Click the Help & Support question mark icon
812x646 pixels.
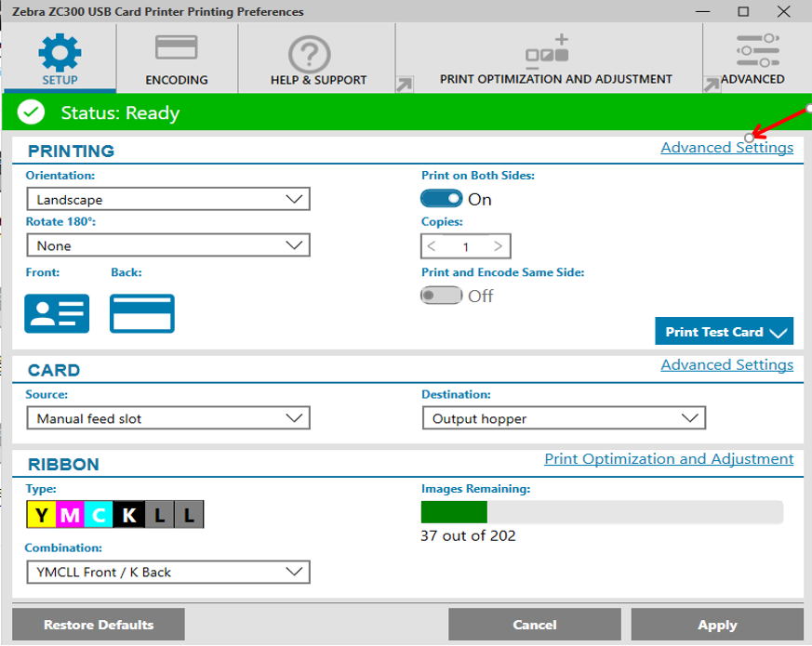(x=310, y=54)
